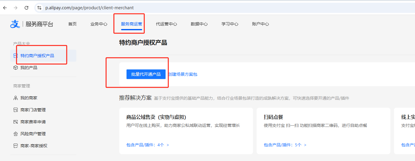Open the 首页 tab
Image resolution: width=415 pixels, height=161 pixels.
click(72, 24)
